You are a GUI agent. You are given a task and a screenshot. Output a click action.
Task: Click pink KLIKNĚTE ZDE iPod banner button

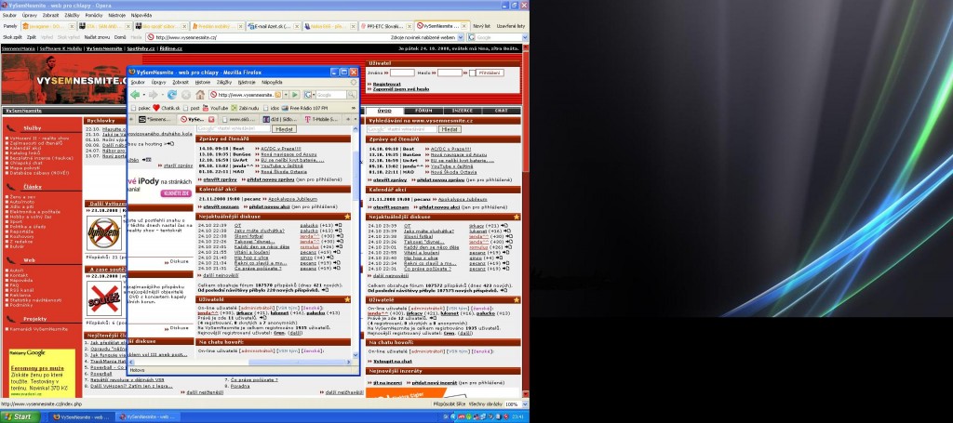click(176, 193)
